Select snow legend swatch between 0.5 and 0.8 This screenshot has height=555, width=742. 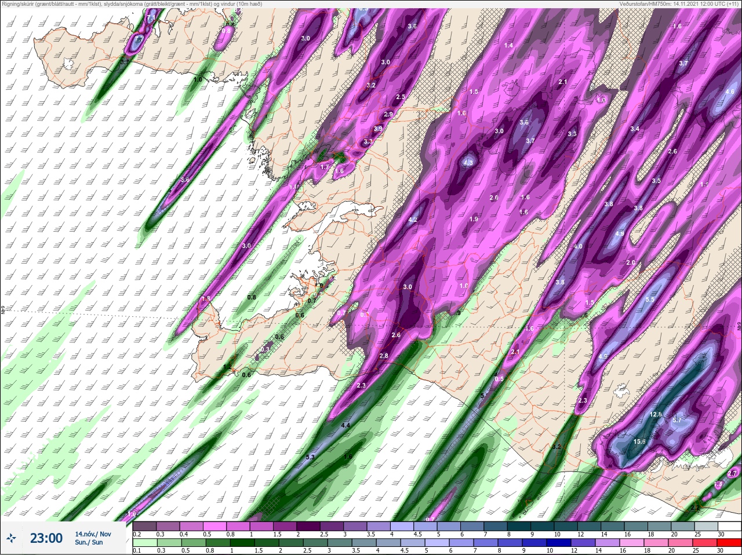coord(214,527)
